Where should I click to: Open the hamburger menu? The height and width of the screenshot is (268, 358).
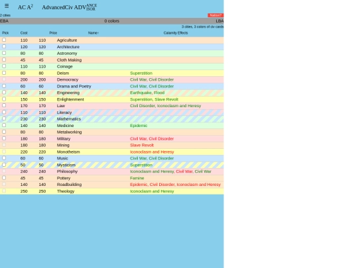coord(7,6)
